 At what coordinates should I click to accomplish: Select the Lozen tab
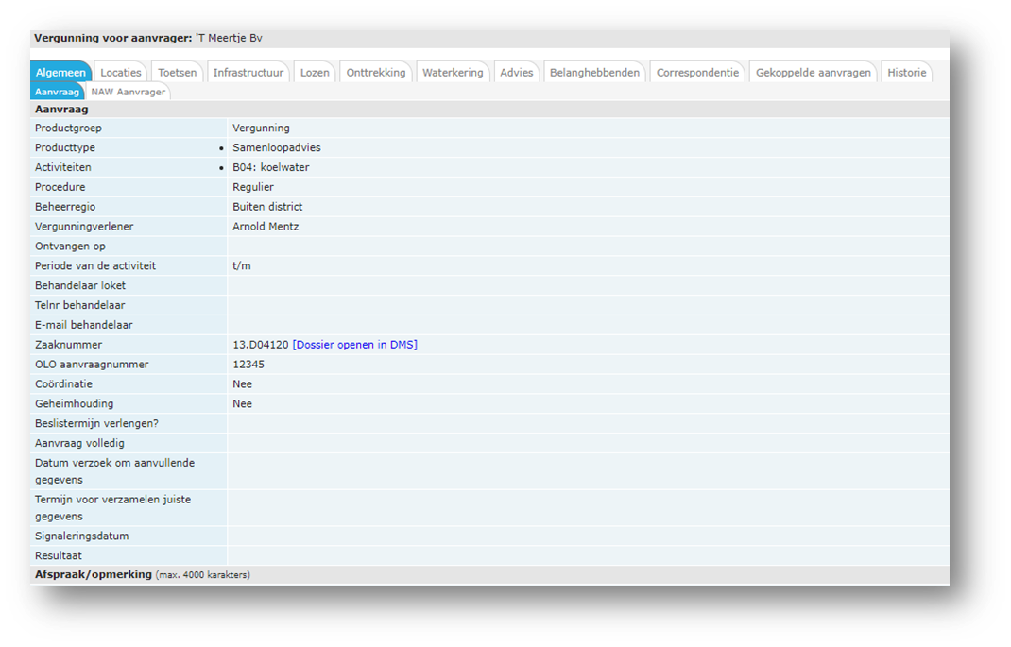click(315, 73)
